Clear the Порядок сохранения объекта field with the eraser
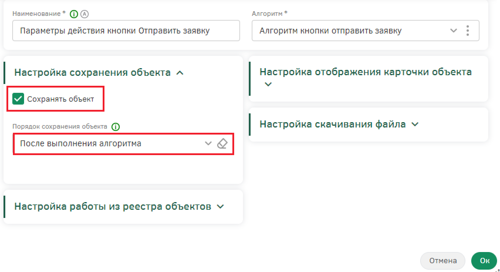This screenshot has height=272, width=500. (x=222, y=144)
